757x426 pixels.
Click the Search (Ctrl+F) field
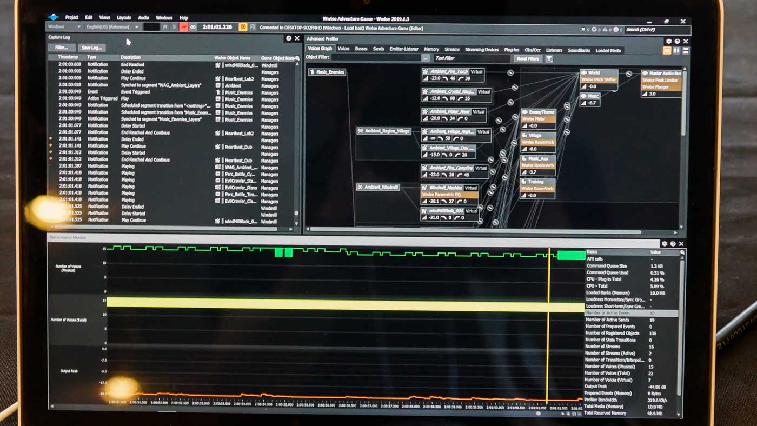point(658,30)
